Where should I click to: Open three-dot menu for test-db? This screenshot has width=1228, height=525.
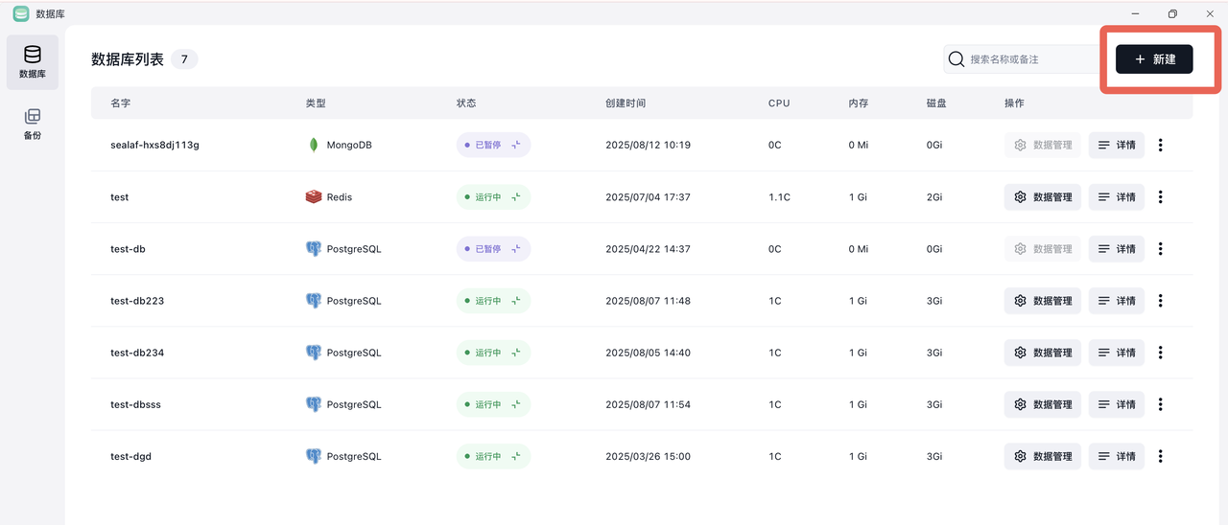tap(1161, 249)
